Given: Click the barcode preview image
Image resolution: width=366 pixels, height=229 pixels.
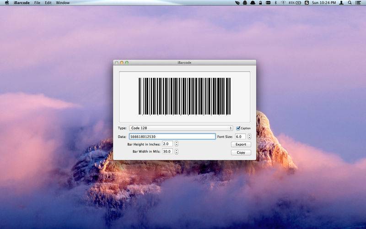Looking at the screenshot, I should [x=184, y=97].
